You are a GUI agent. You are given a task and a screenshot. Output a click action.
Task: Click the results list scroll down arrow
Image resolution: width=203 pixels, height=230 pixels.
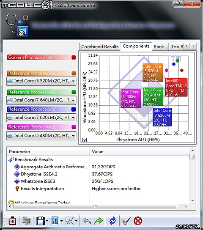(x=192, y=200)
